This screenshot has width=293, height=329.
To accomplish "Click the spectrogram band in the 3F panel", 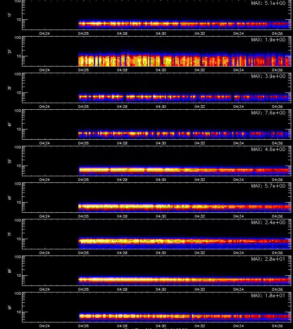I will click(x=185, y=97).
